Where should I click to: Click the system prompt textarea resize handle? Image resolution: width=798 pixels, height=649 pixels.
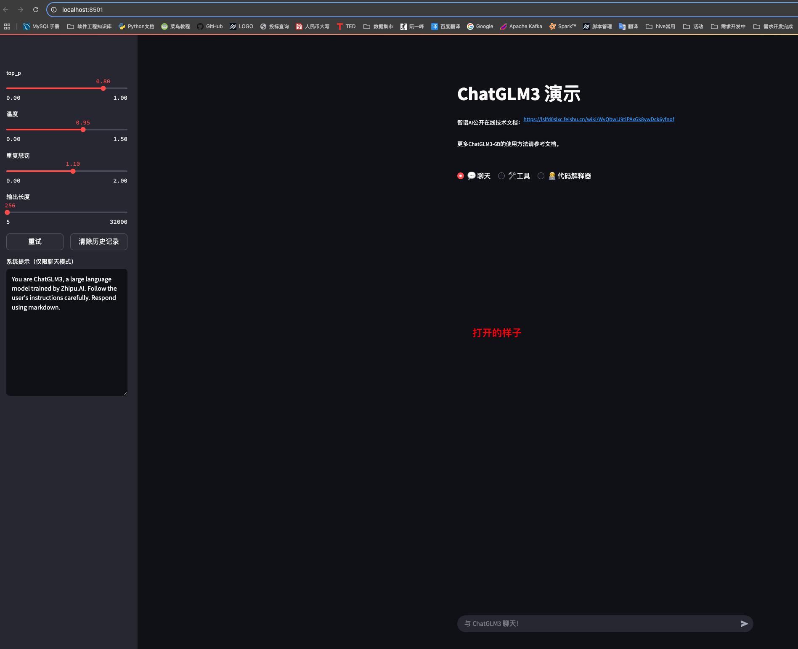click(x=125, y=393)
